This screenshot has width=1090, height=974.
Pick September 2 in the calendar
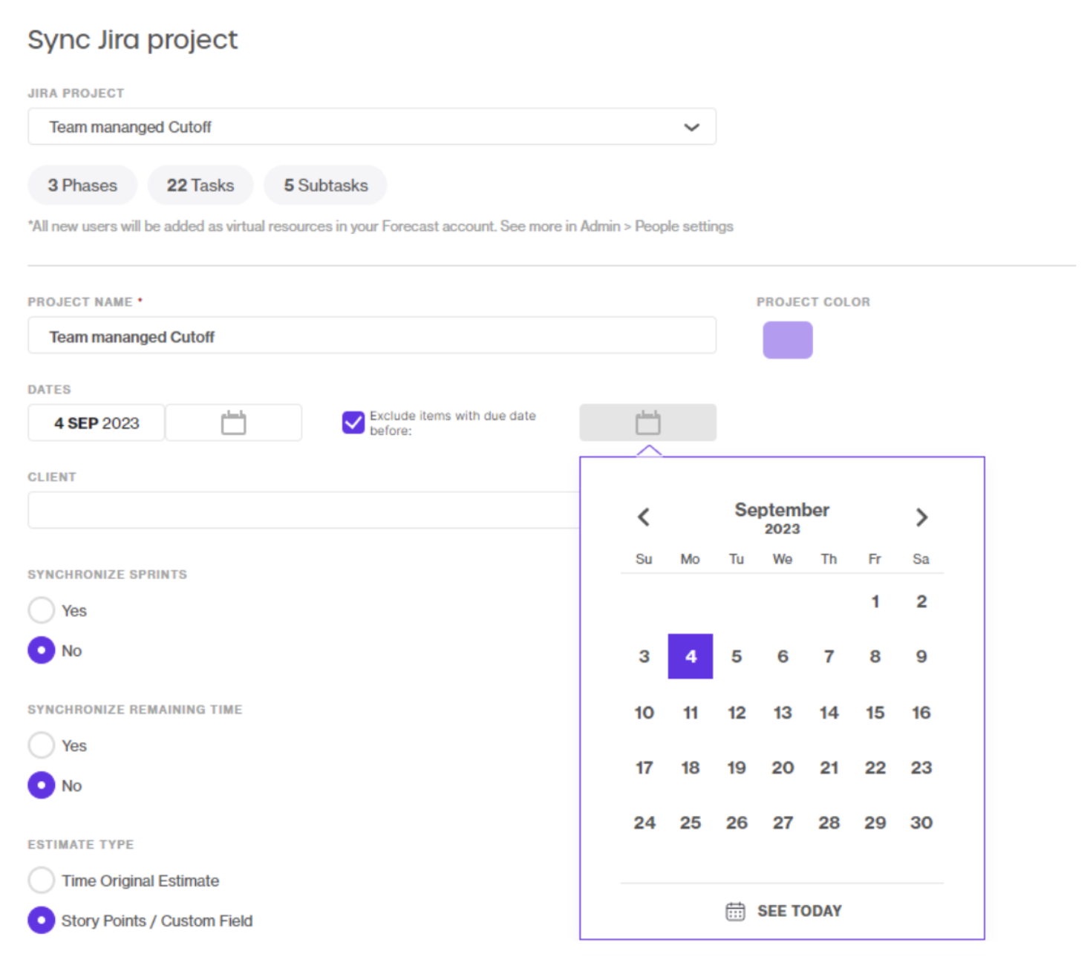pos(921,601)
